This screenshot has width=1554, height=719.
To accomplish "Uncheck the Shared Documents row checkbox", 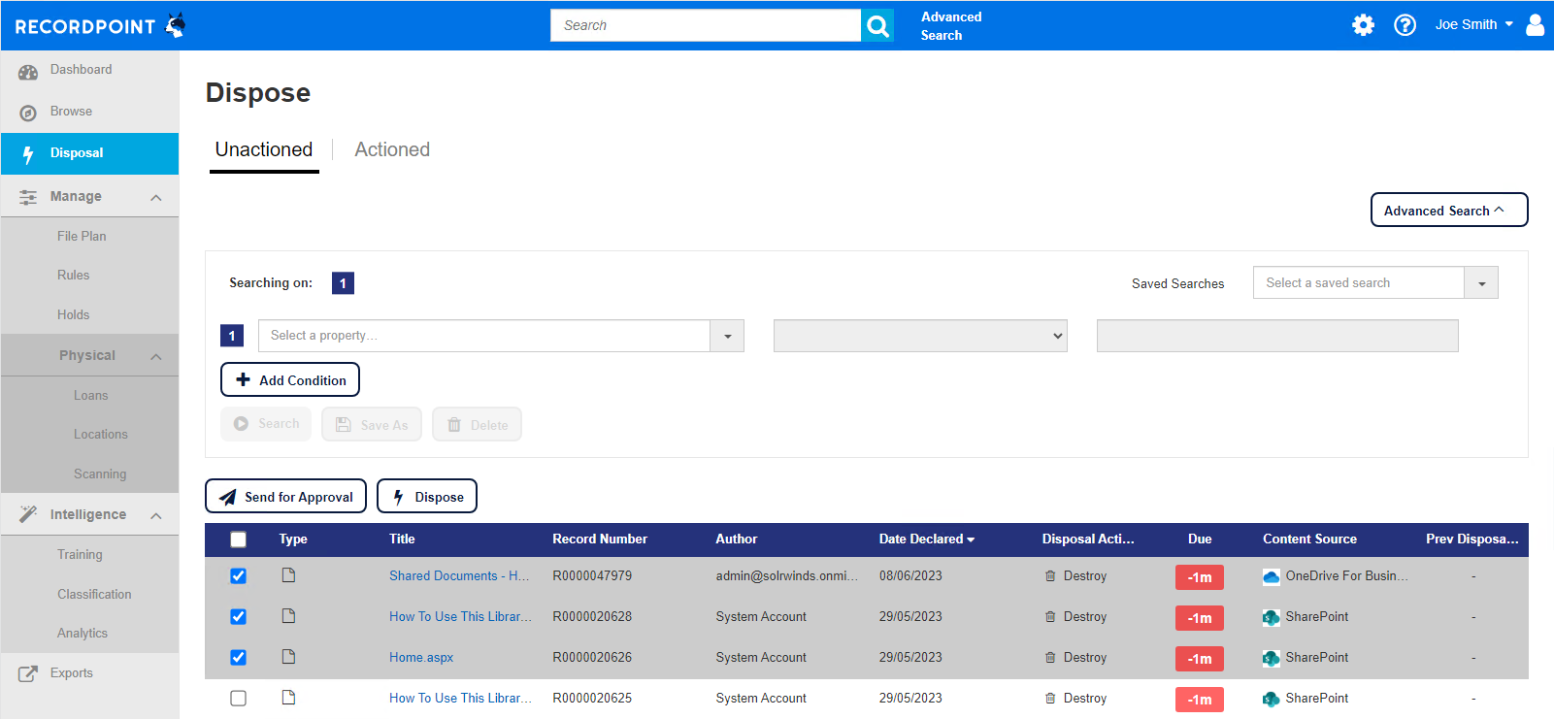I will (x=239, y=576).
